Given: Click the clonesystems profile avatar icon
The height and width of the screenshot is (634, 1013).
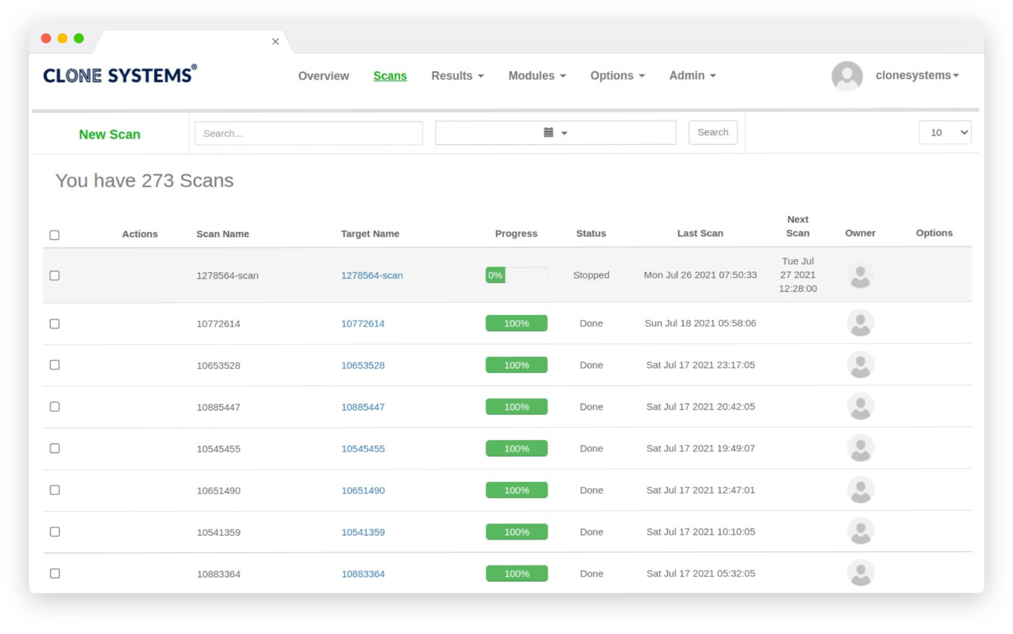Looking at the screenshot, I should (847, 76).
